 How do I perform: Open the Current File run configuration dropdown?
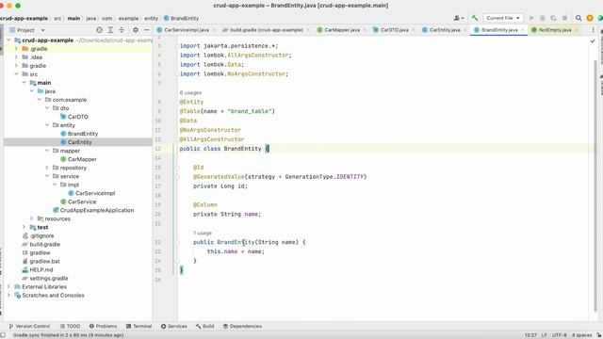point(502,18)
